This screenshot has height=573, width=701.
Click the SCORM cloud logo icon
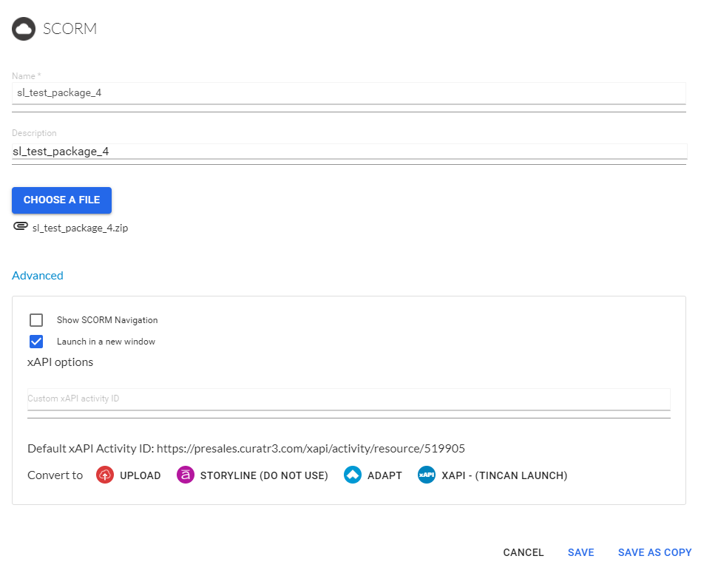coord(24,29)
